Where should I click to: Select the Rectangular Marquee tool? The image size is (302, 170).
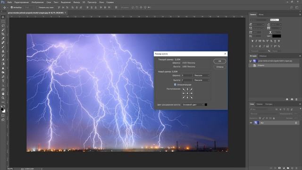pos(3,21)
